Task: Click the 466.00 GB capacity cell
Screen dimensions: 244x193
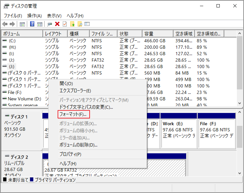Action: (155, 41)
